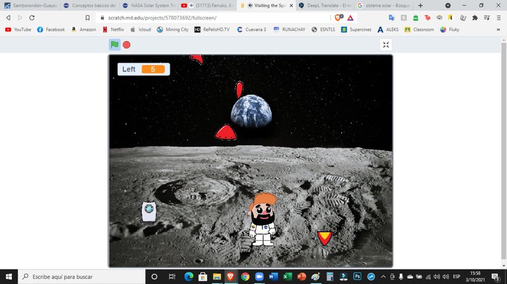Click the Left counter value 5
This screenshot has height=284, width=507.
tap(153, 69)
